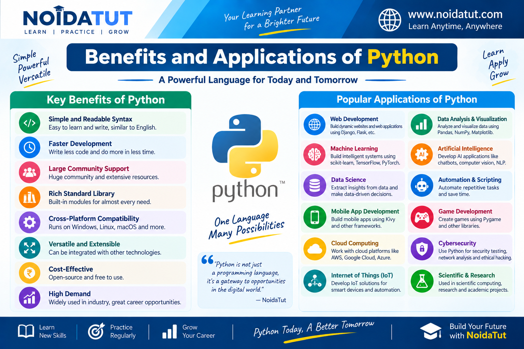Click the code brackets icon for Simple Syntax

click(30, 123)
